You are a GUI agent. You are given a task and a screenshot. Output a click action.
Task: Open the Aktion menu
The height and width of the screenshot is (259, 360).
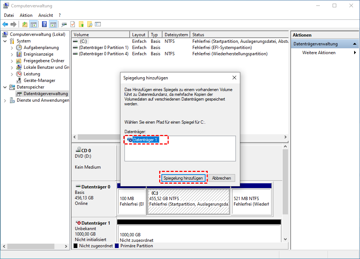(x=26, y=15)
